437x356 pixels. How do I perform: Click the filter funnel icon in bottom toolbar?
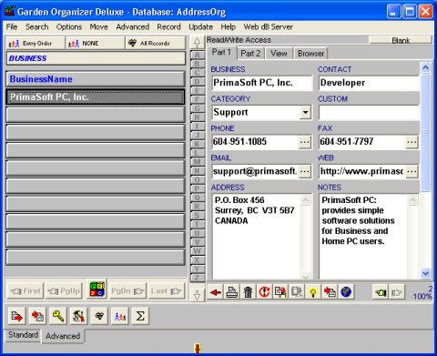pyautogui.click(x=99, y=316)
